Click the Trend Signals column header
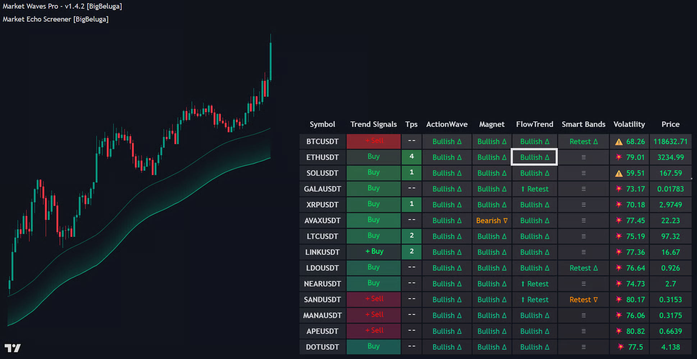Screen dimensions: 697x359 coord(373,124)
